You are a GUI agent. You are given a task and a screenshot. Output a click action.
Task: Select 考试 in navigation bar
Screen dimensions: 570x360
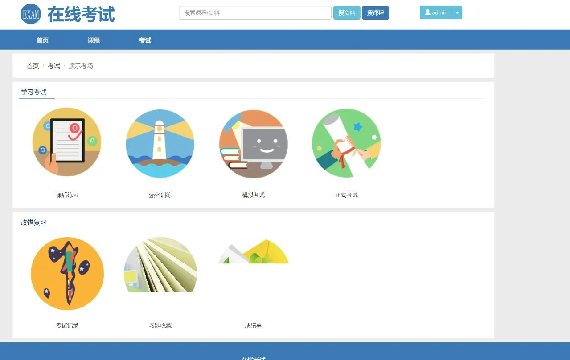[145, 40]
